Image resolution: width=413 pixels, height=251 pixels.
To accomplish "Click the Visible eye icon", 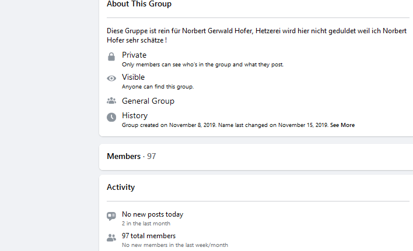I will pyautogui.click(x=111, y=78).
